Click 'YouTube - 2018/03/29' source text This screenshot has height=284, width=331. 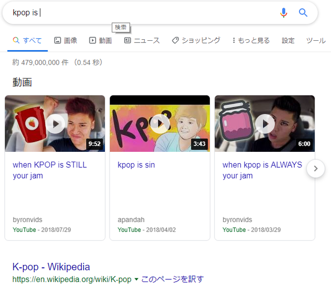click(252, 230)
